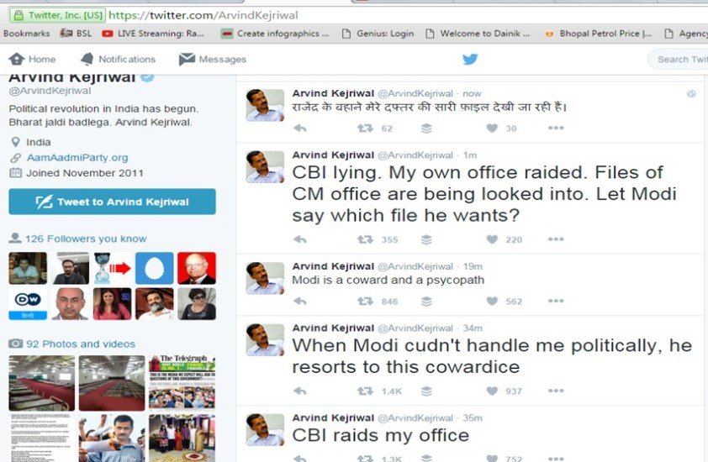Like the Hindi tweet posted now
708x462 pixels.
click(492, 129)
